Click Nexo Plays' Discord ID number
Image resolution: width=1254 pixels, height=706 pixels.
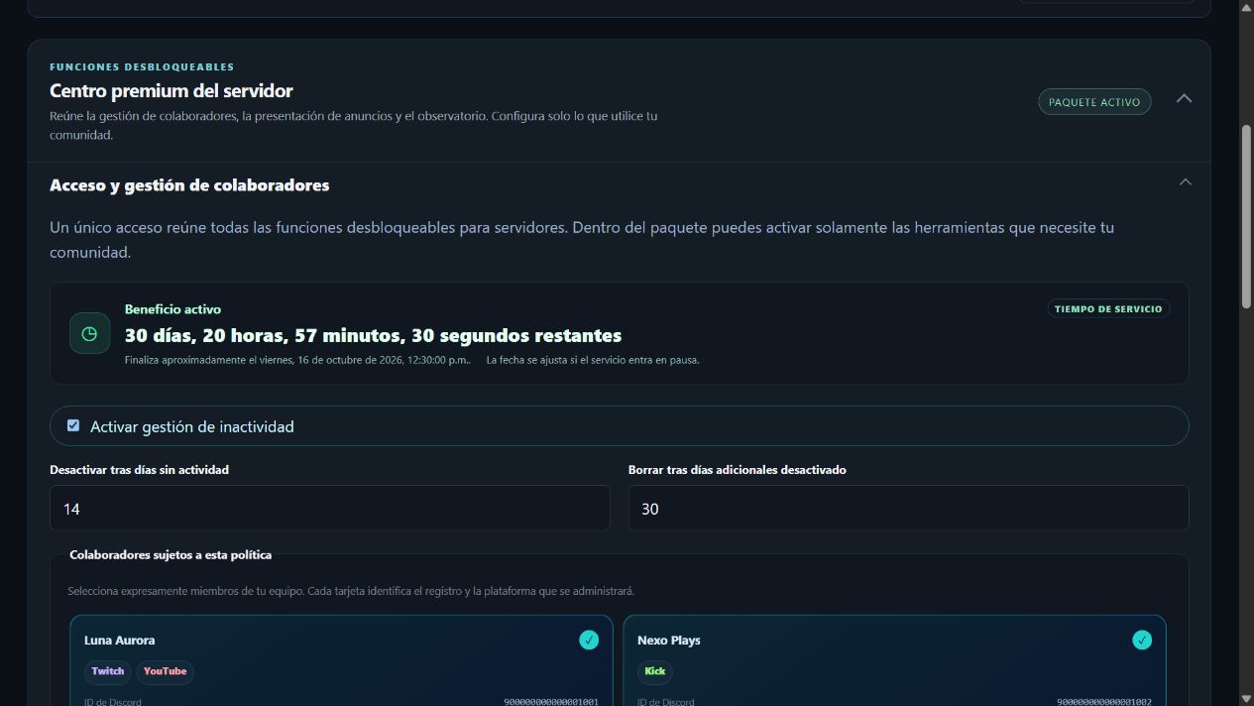coord(1104,702)
